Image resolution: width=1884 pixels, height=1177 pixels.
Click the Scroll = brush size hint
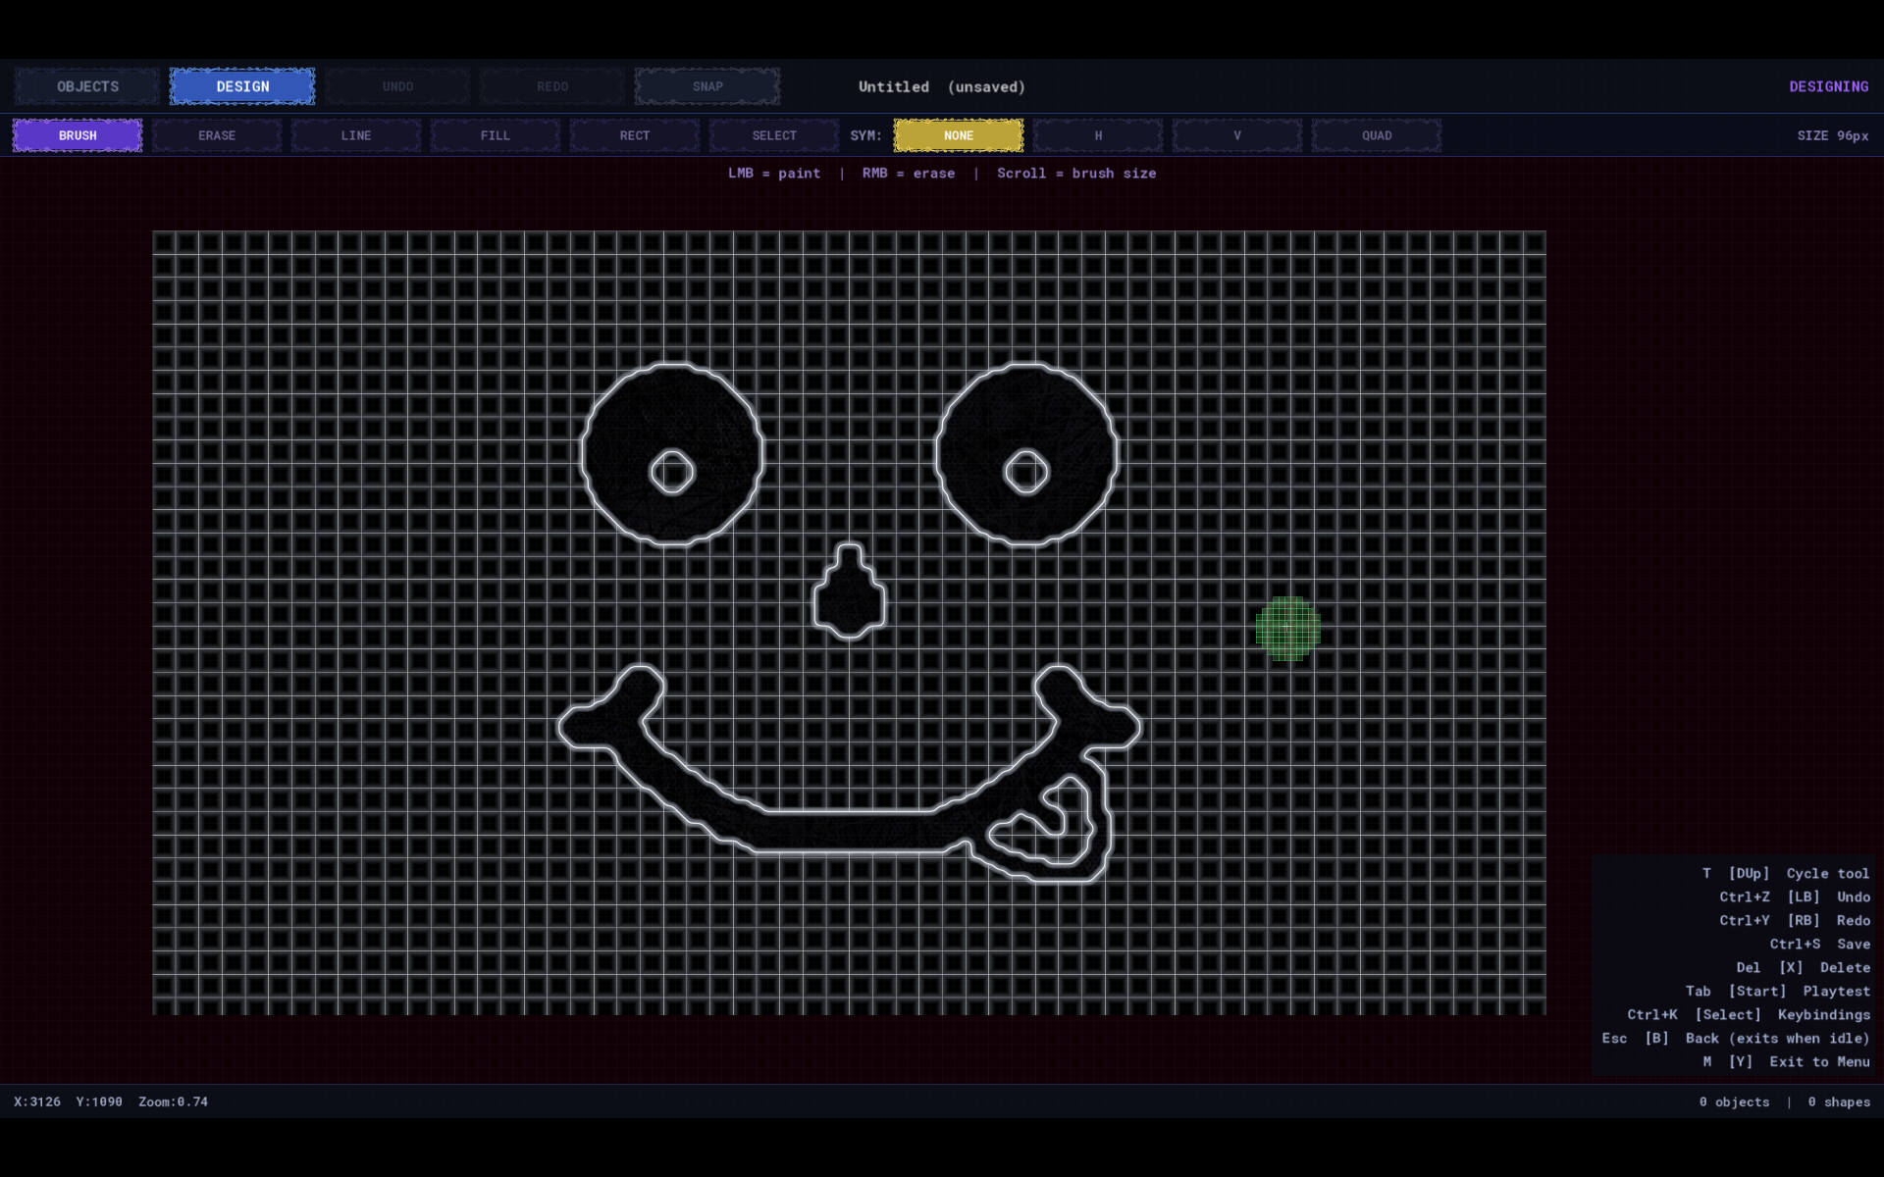1076,173
